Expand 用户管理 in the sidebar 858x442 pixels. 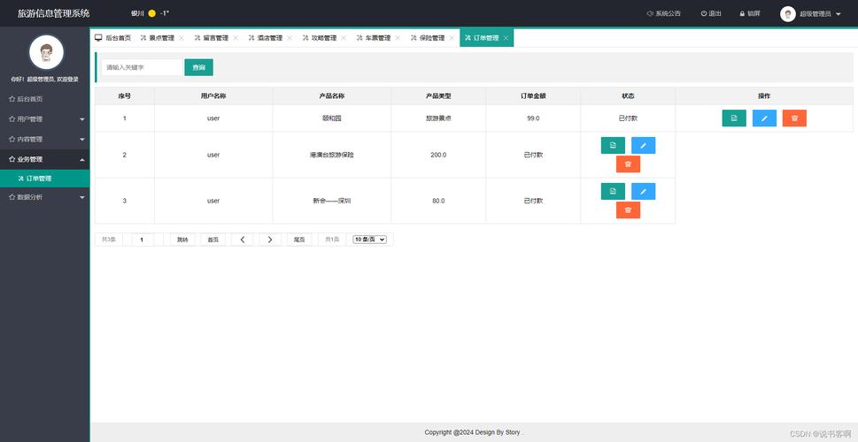[44, 118]
